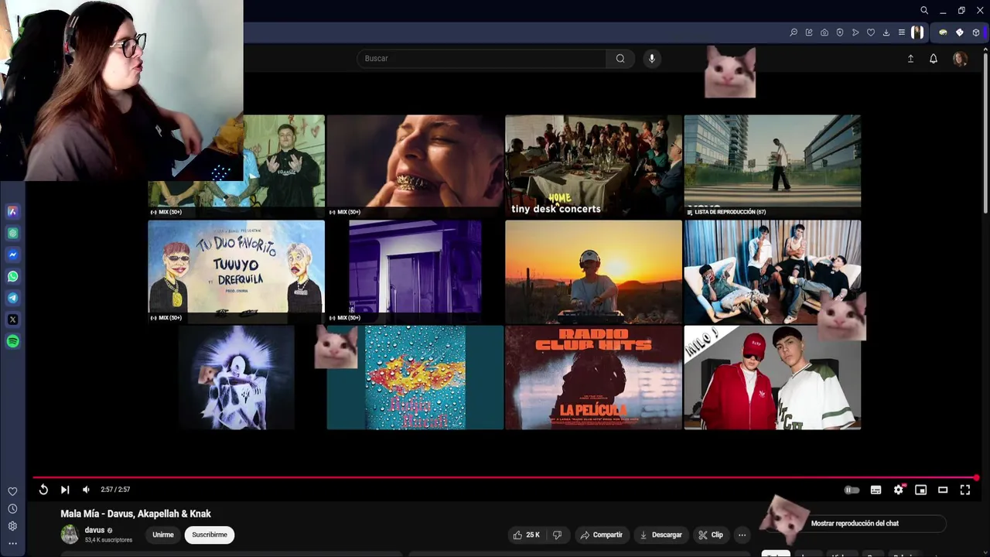Click the YouTube search magnifier button

[620, 59]
